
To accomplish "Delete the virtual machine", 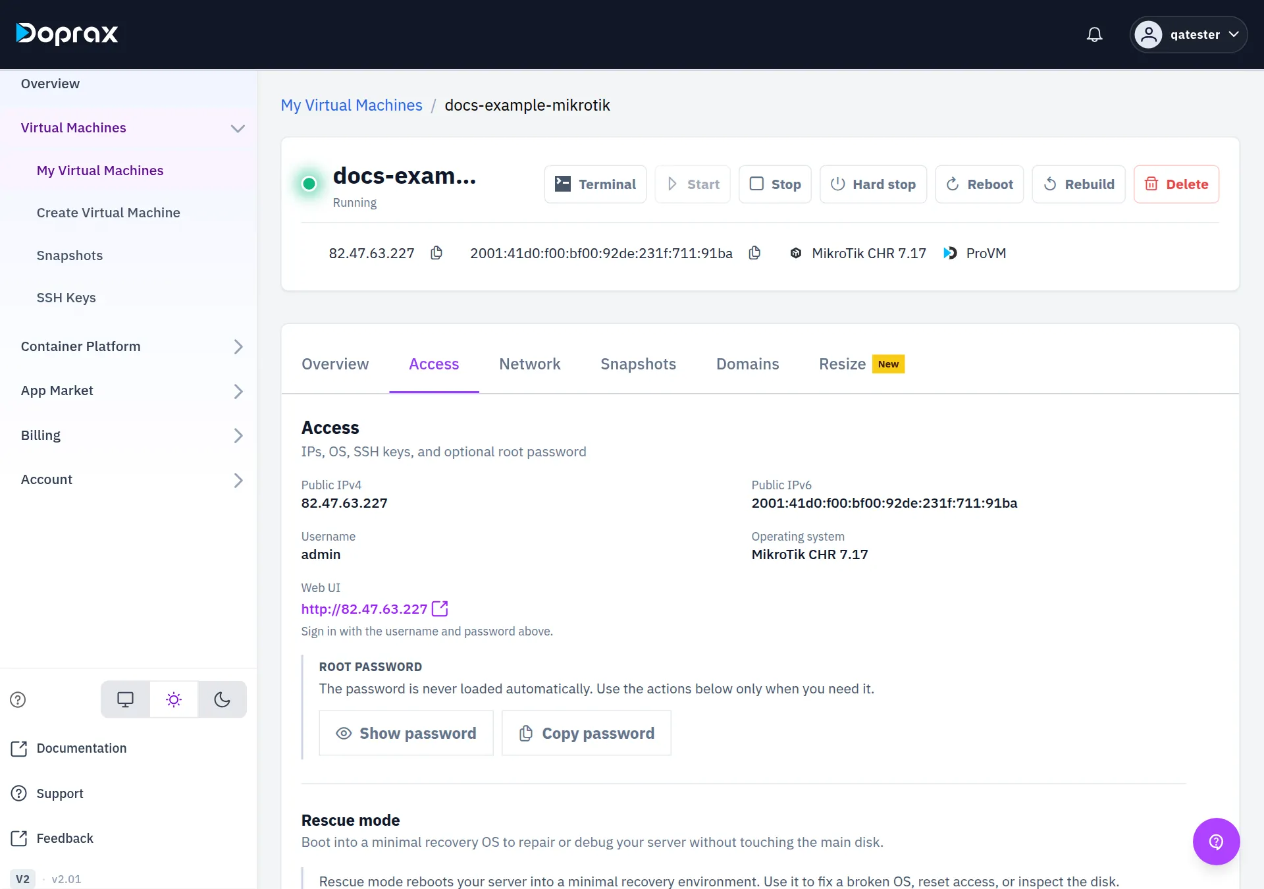I will click(x=1176, y=184).
